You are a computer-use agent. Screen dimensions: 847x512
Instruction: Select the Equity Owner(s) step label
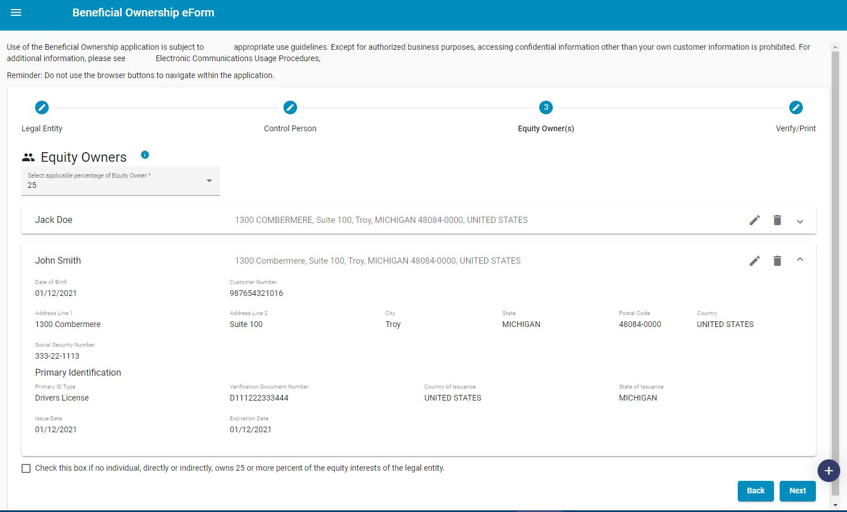point(546,128)
